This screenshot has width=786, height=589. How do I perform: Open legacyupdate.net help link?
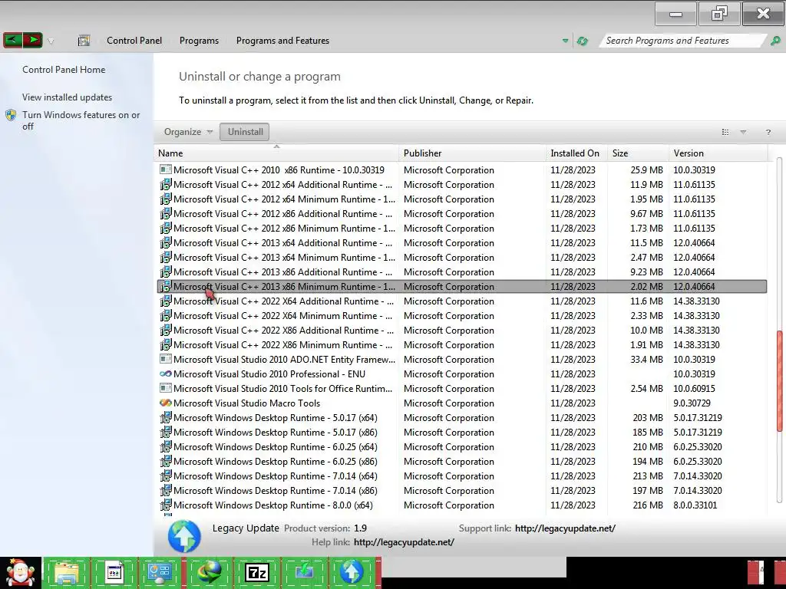click(x=404, y=542)
